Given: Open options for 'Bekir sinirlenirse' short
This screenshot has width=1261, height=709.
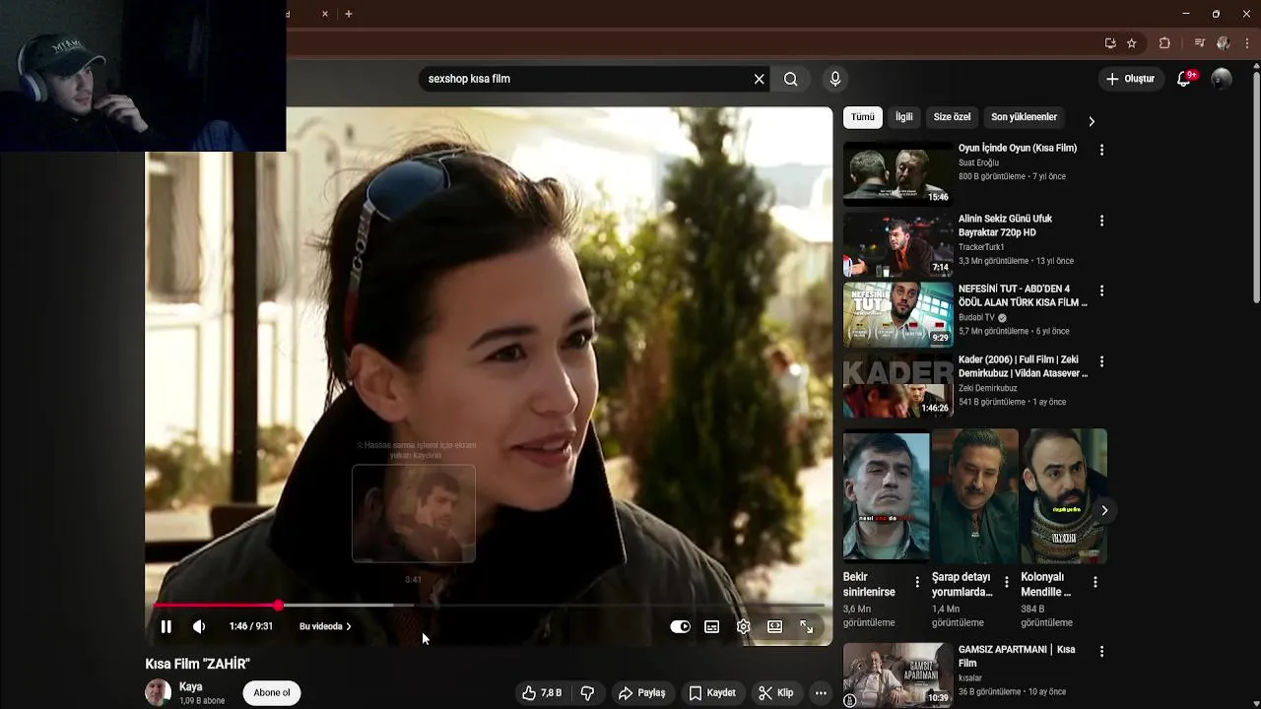Looking at the screenshot, I should click(917, 582).
